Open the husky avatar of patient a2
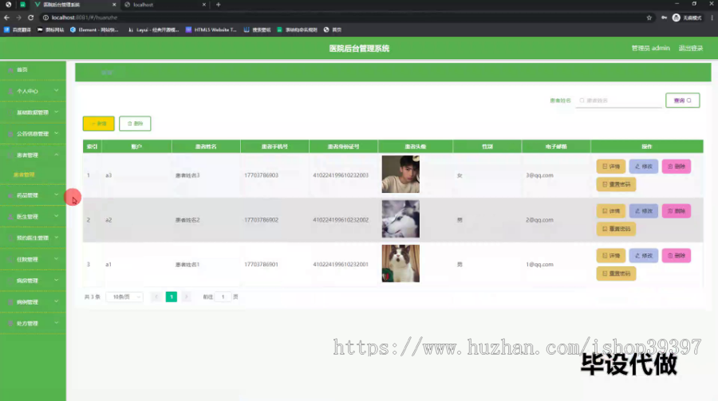The width and height of the screenshot is (718, 401). (400, 218)
